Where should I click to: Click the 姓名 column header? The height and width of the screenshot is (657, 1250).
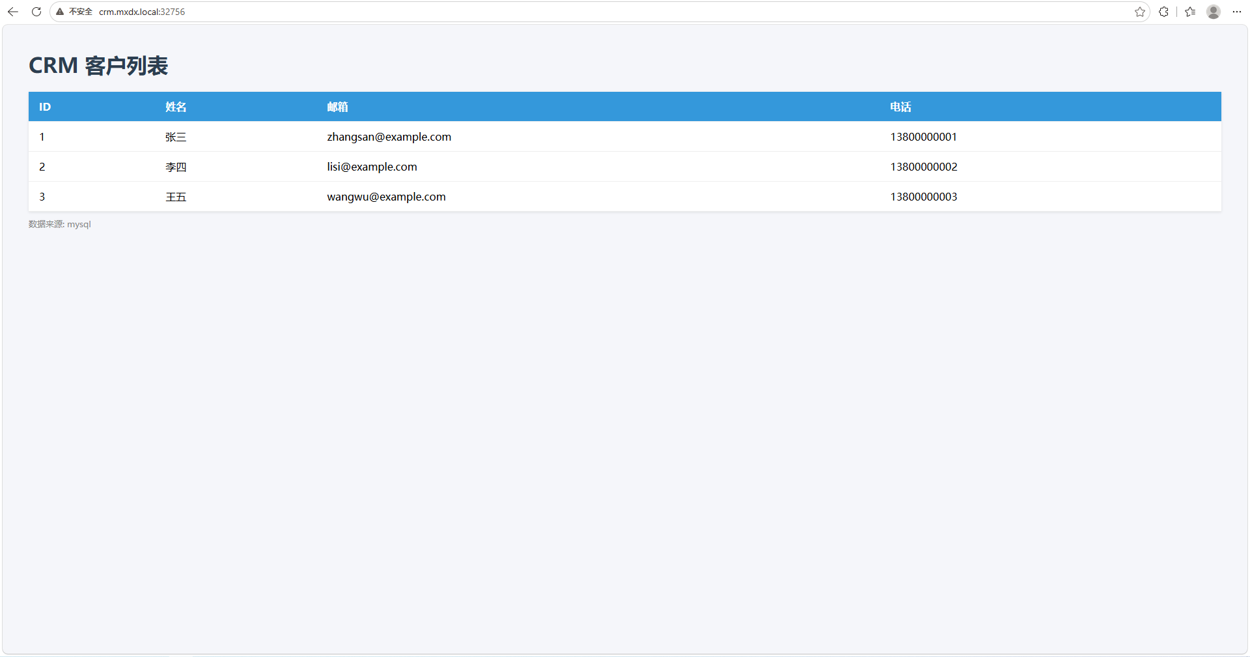point(176,107)
